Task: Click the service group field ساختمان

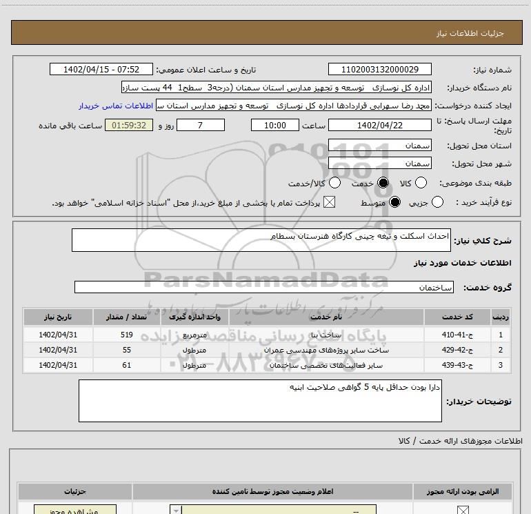Action: [264, 287]
